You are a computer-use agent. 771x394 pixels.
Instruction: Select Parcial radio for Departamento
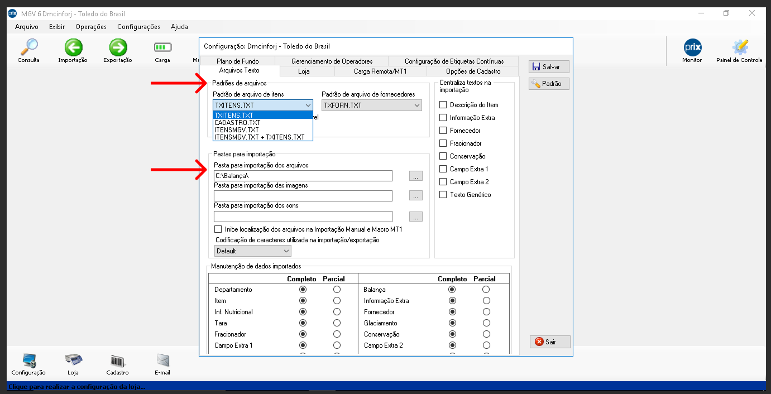coord(337,290)
